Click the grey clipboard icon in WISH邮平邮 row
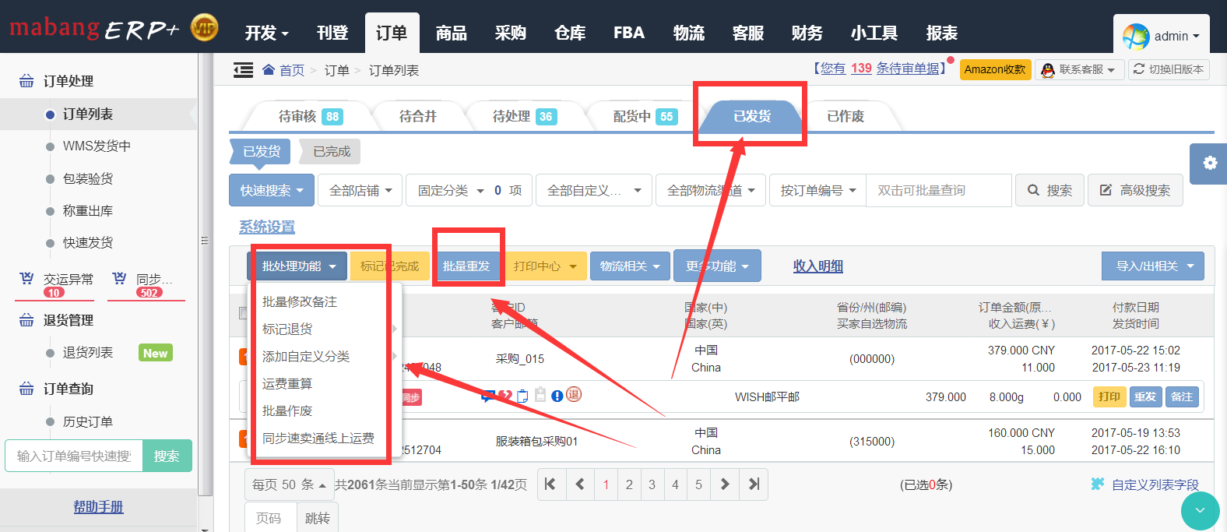 tap(540, 395)
